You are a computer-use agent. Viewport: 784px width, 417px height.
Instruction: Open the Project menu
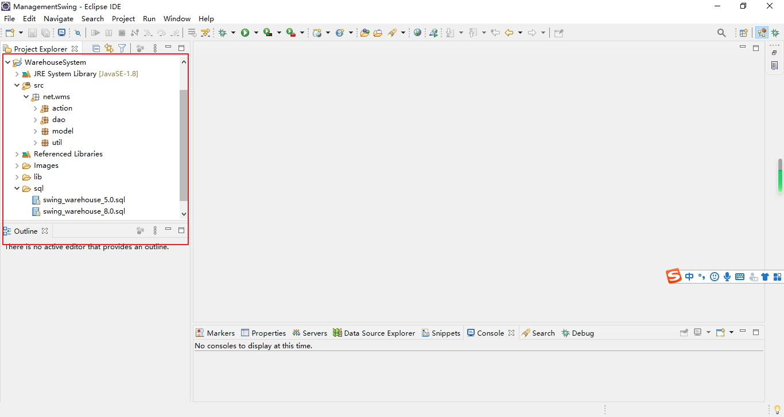[x=123, y=19]
